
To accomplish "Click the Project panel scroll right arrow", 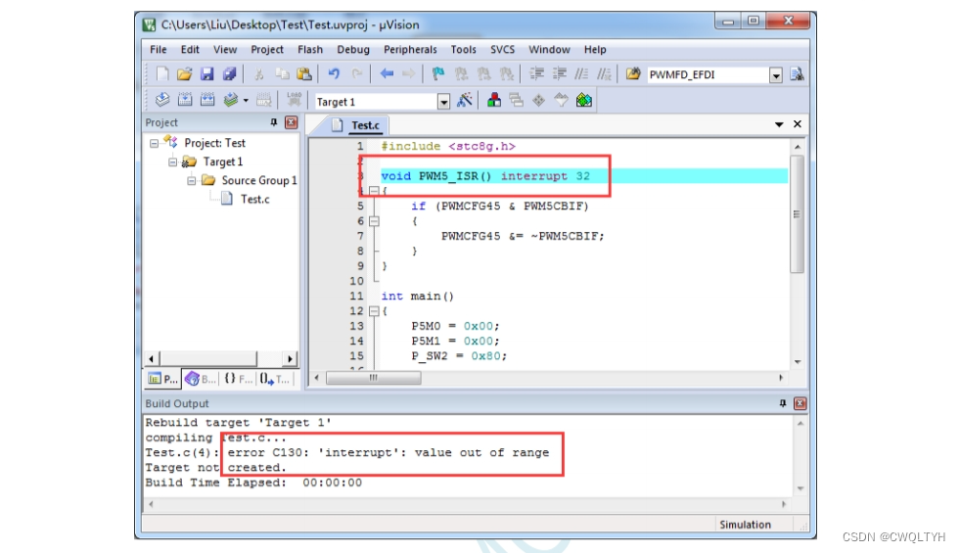I will tap(291, 359).
